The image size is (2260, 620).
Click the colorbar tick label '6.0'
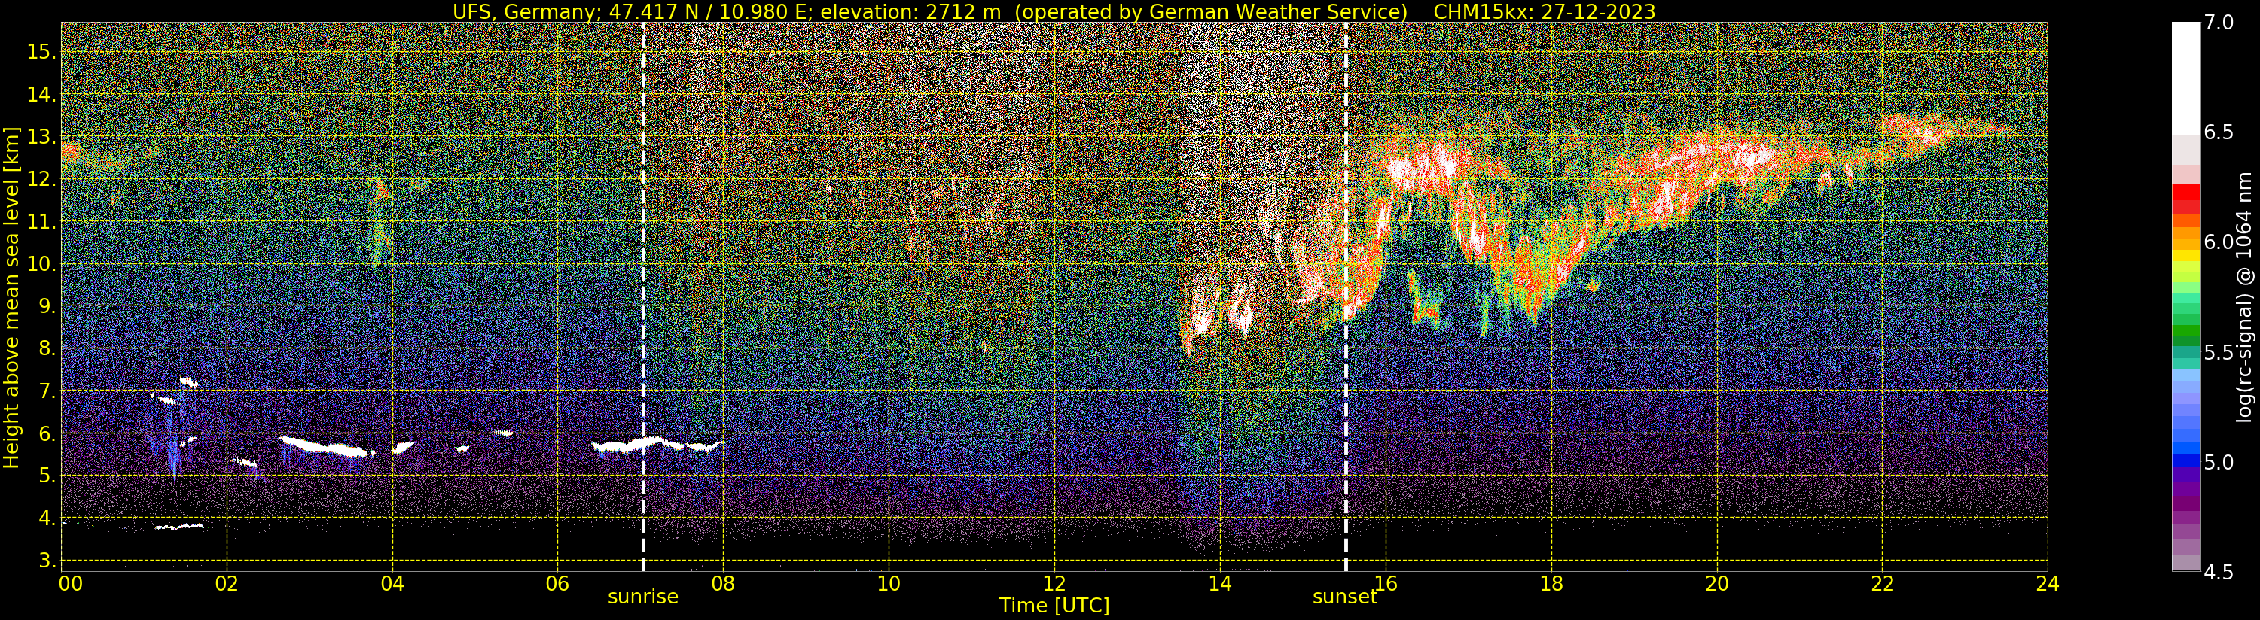[x=2219, y=242]
